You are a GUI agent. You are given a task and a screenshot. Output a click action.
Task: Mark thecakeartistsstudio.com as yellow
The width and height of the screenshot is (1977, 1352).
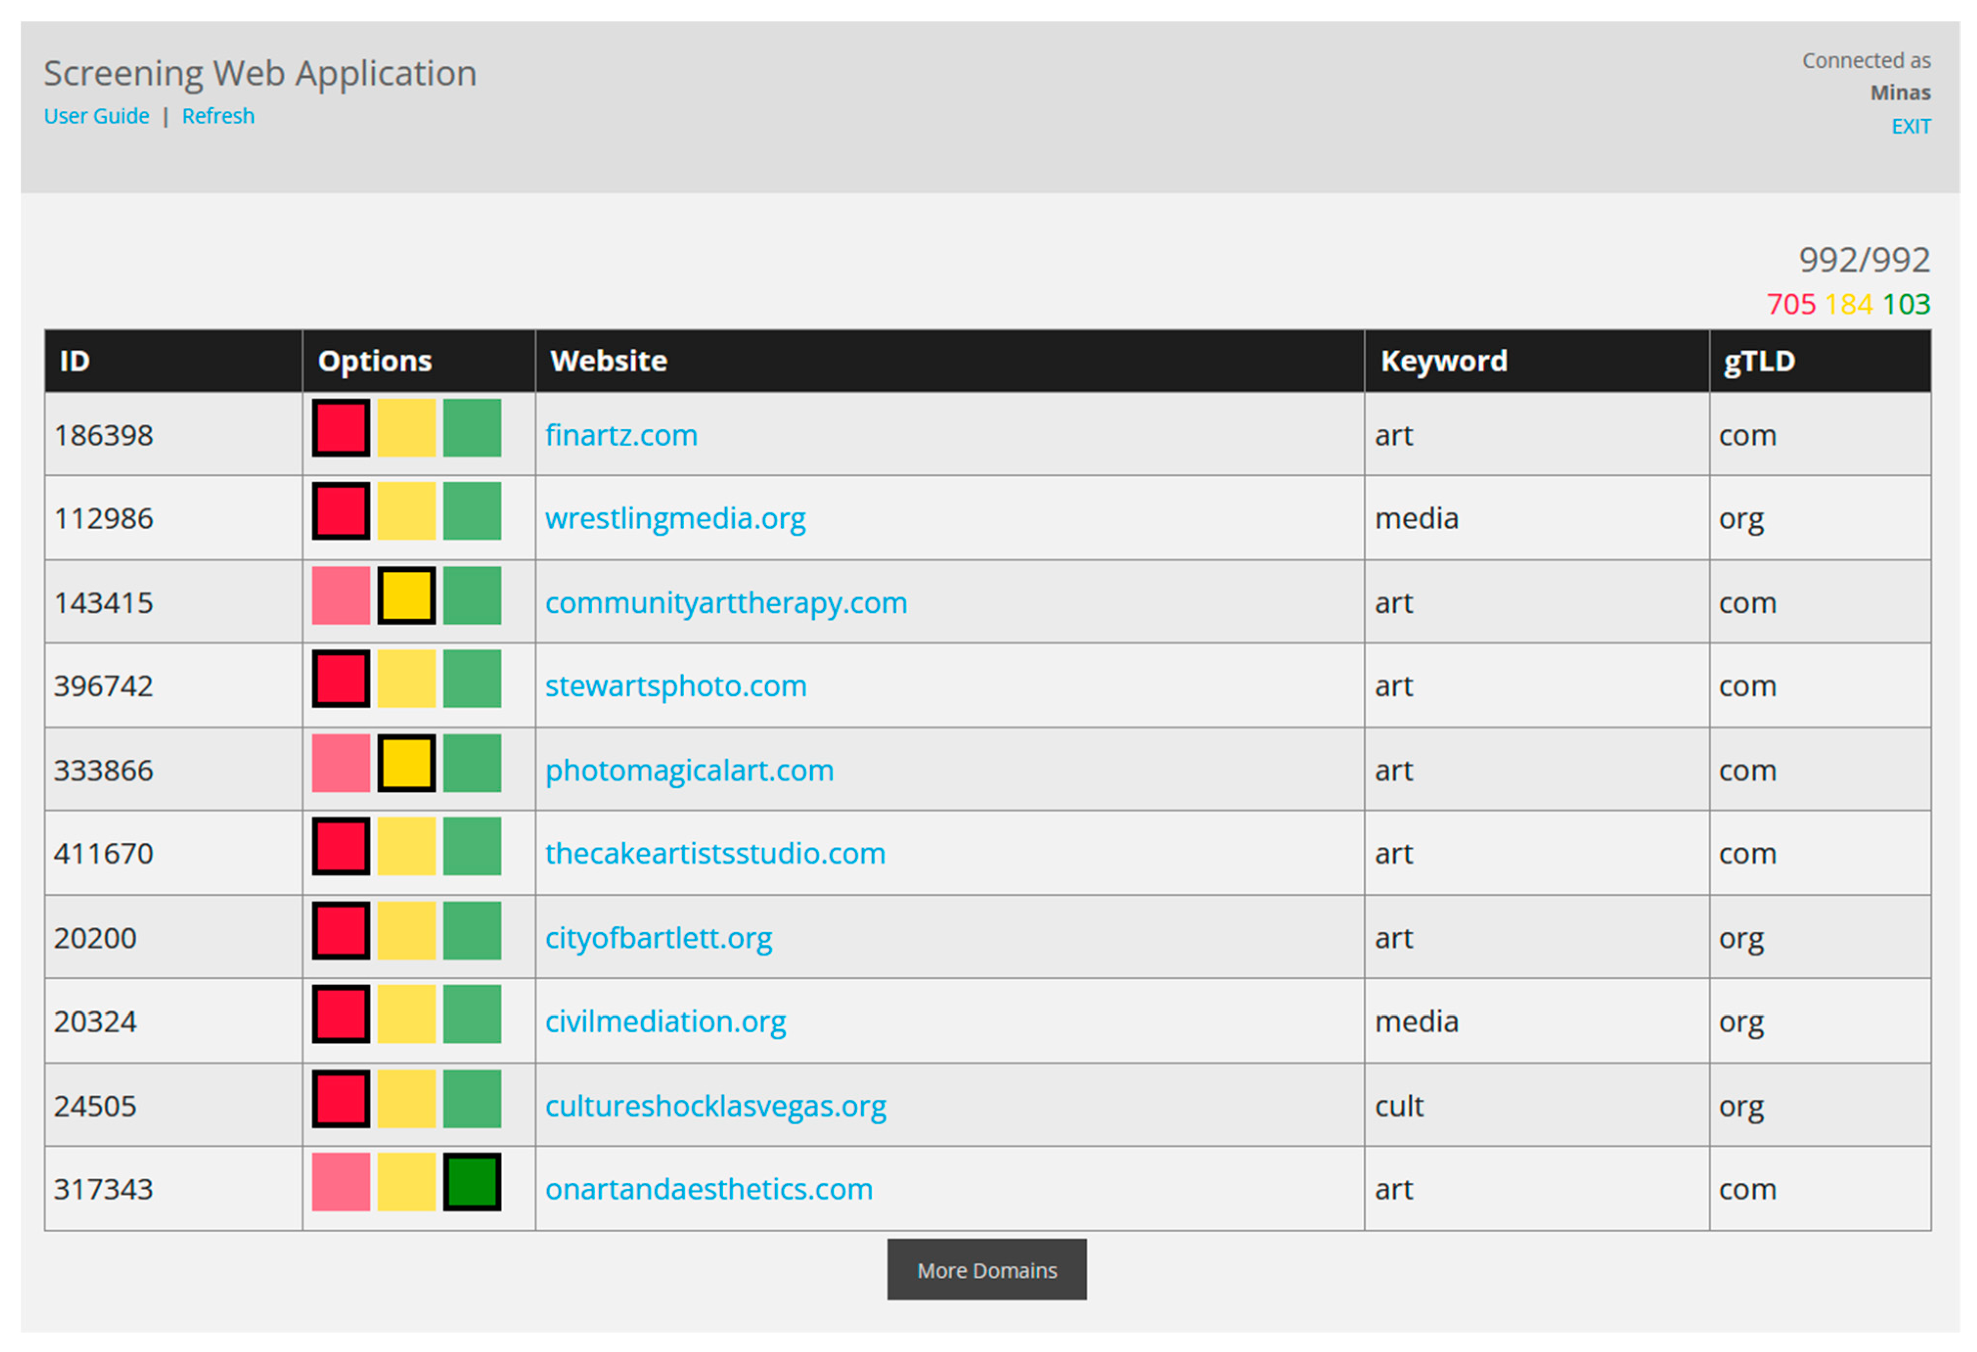pos(406,847)
